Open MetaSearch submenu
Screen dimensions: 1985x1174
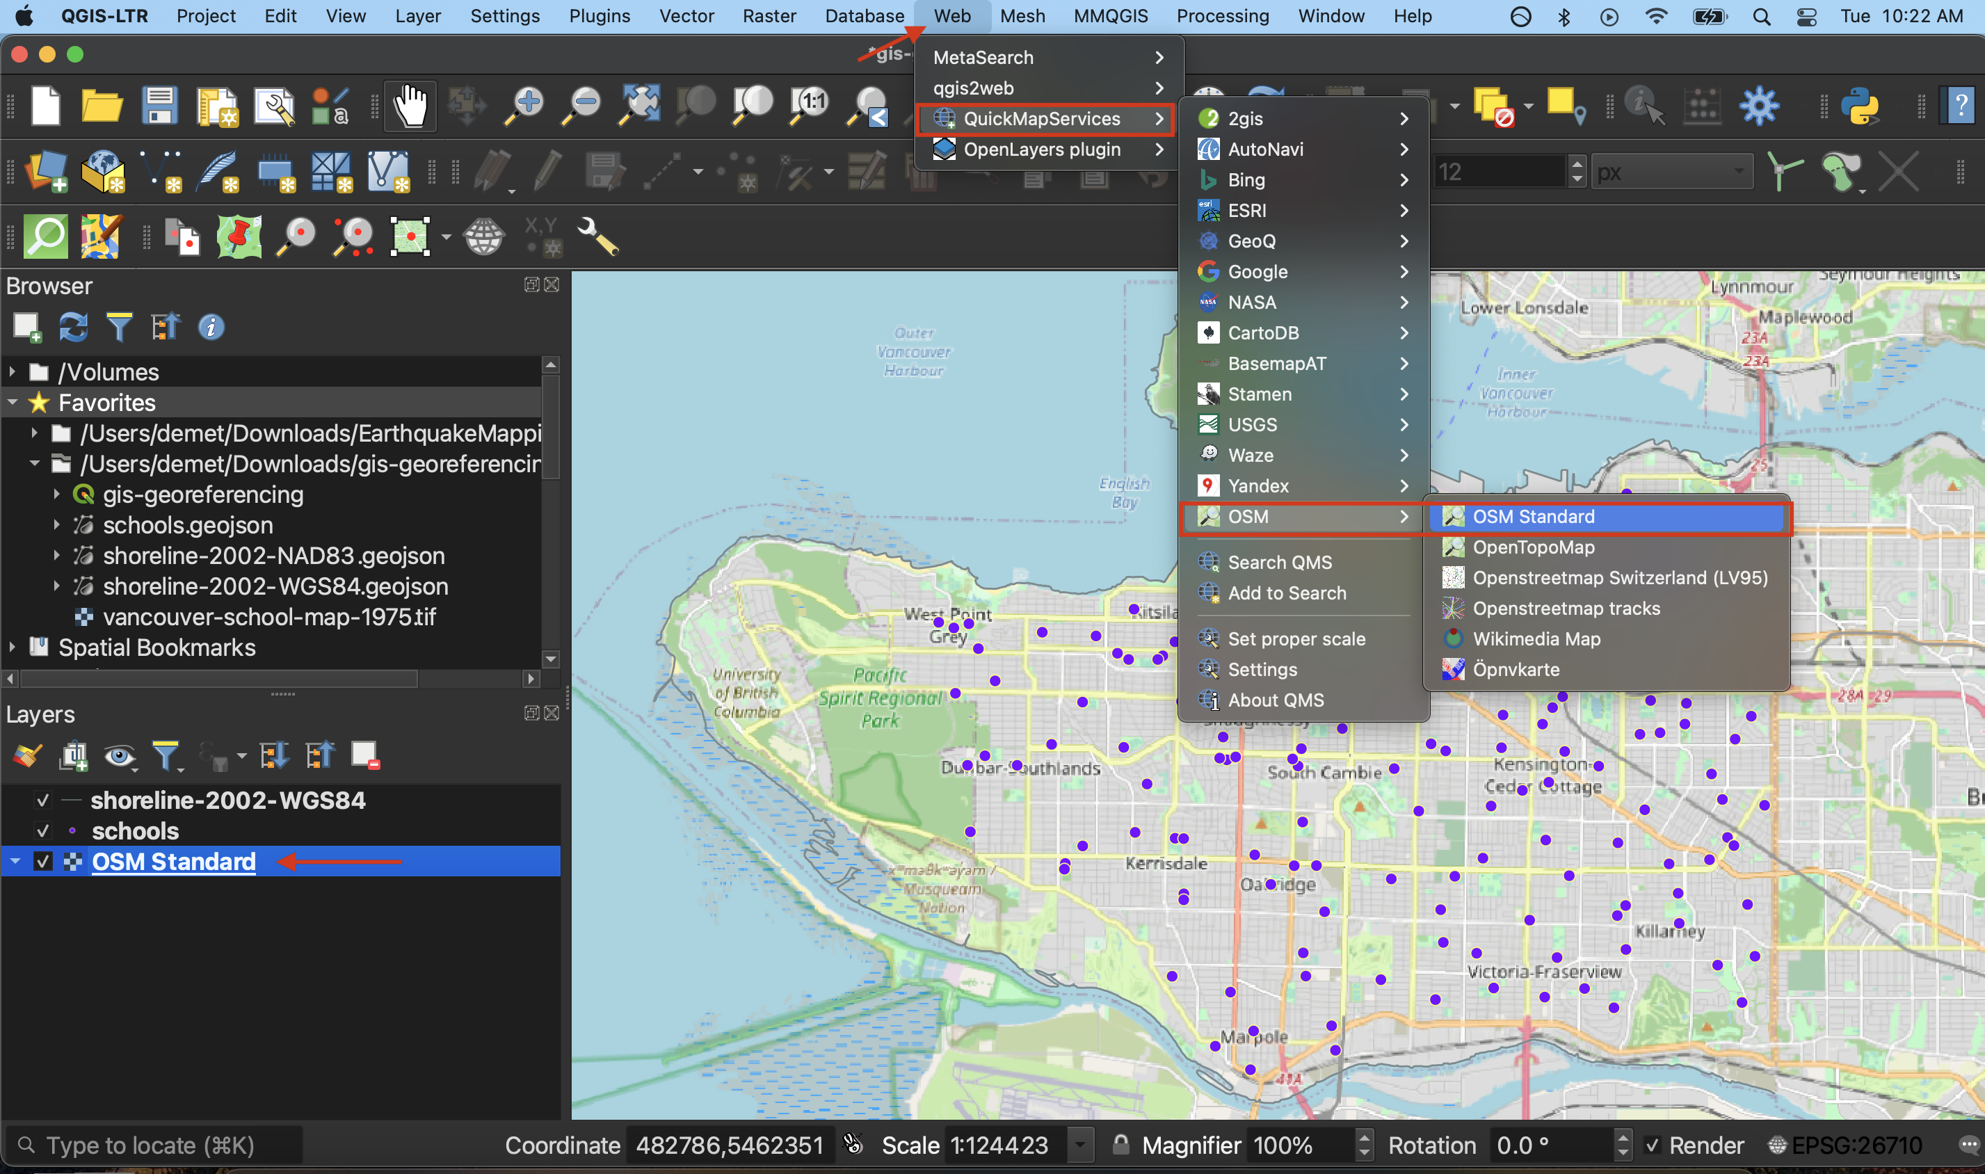point(1048,57)
